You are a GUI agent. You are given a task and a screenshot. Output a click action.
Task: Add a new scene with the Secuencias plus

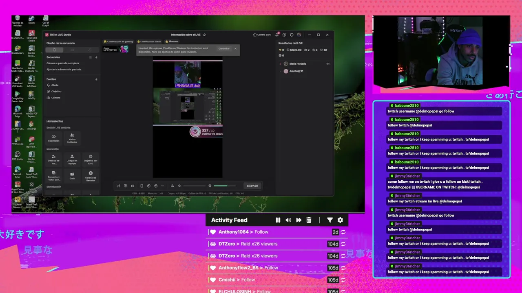click(96, 57)
